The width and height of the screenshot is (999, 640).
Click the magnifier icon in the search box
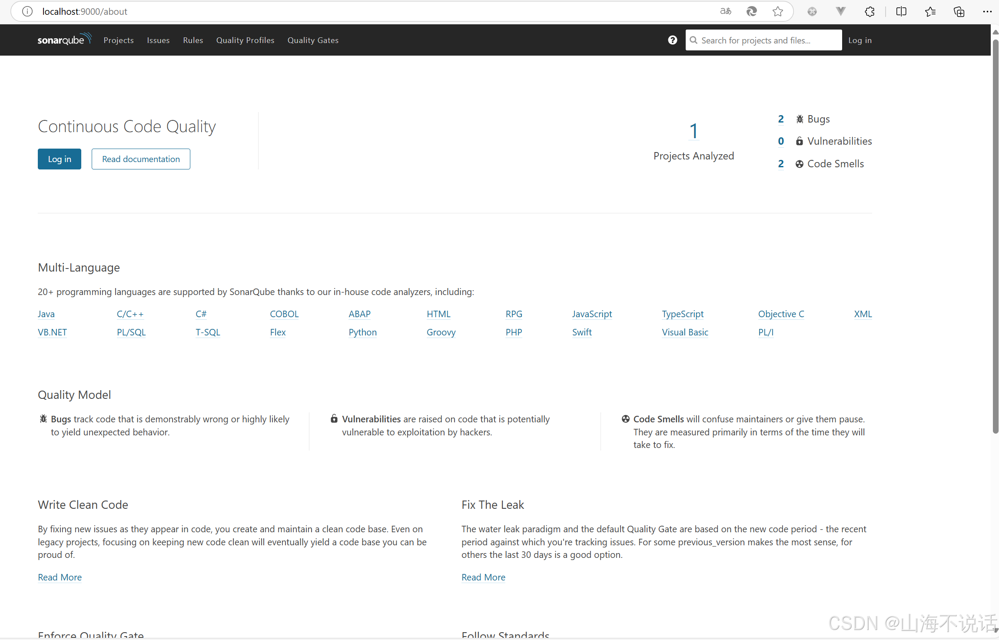coord(694,40)
